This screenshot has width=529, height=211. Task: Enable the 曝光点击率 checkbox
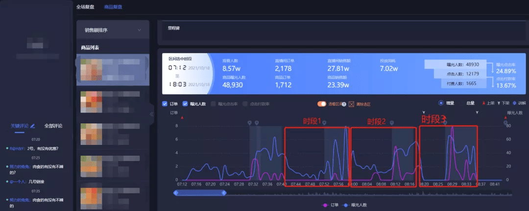click(214, 104)
